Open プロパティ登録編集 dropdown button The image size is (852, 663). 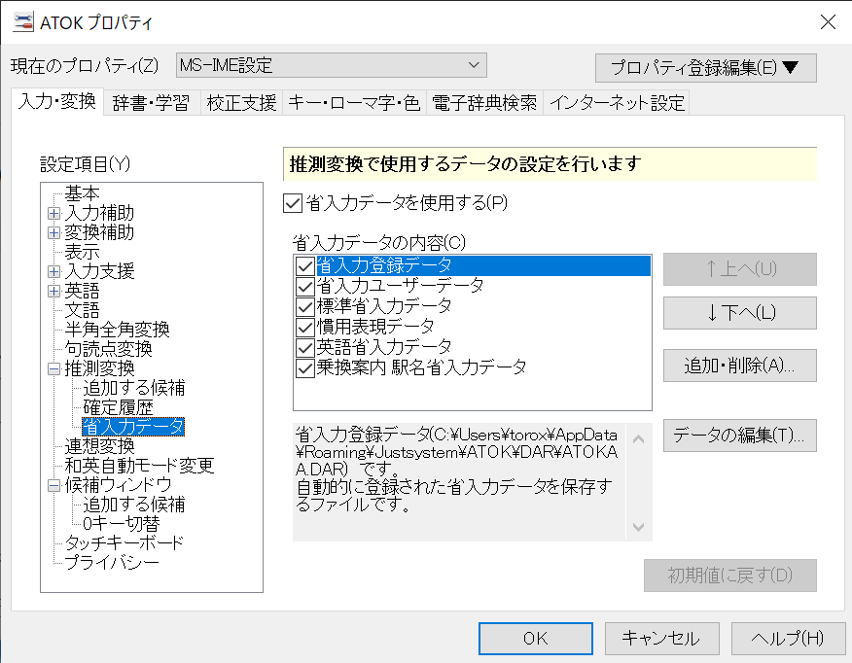pyautogui.click(x=706, y=68)
